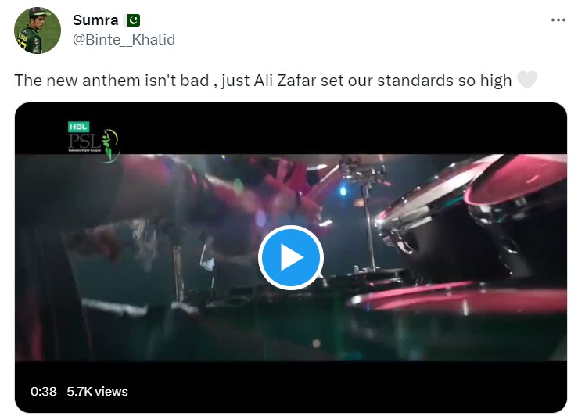Click the HBL PSL logo in video

click(x=94, y=142)
